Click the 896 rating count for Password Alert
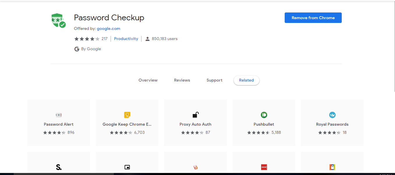 point(71,133)
